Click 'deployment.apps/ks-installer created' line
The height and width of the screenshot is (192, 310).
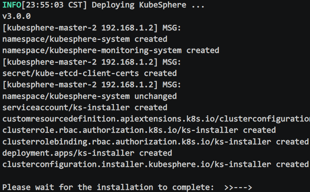click(87, 153)
